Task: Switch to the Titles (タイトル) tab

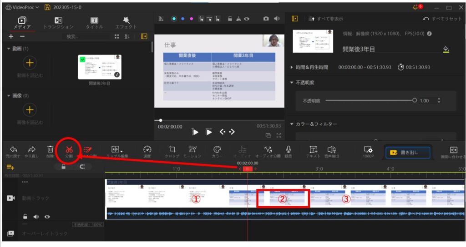Action: [x=94, y=23]
